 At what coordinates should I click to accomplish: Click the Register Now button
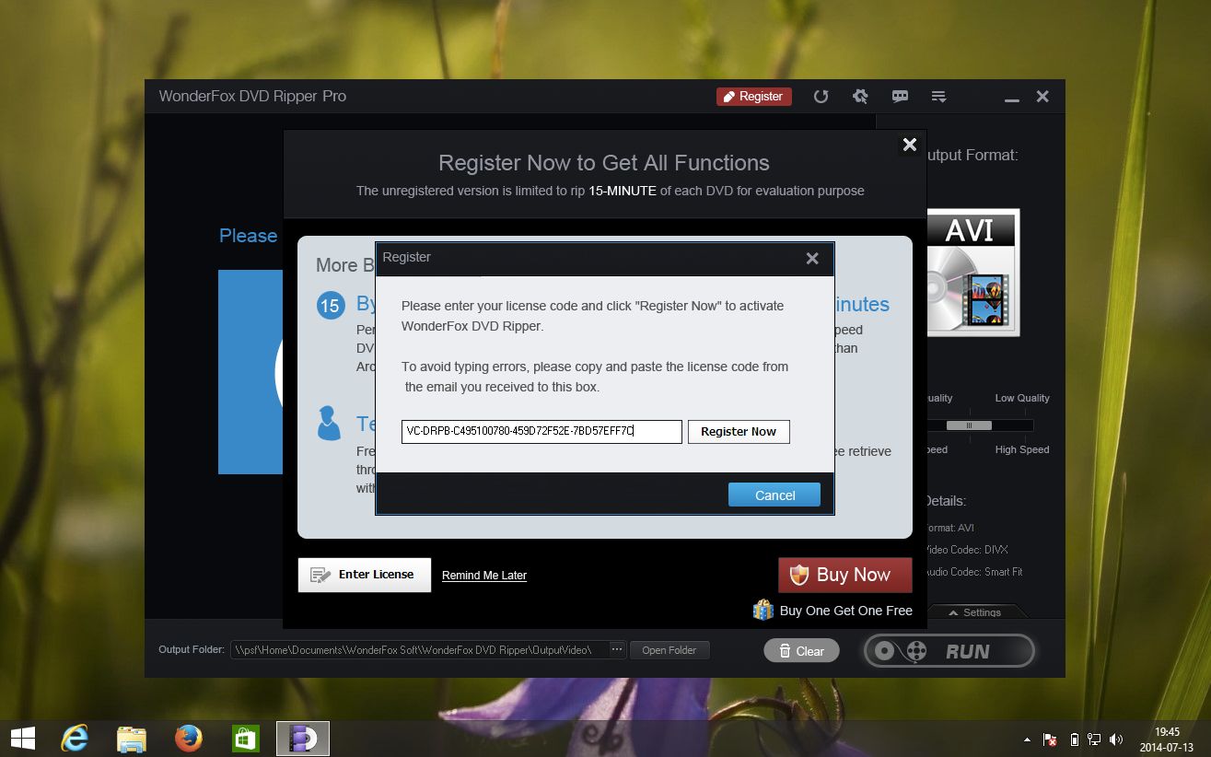point(739,431)
